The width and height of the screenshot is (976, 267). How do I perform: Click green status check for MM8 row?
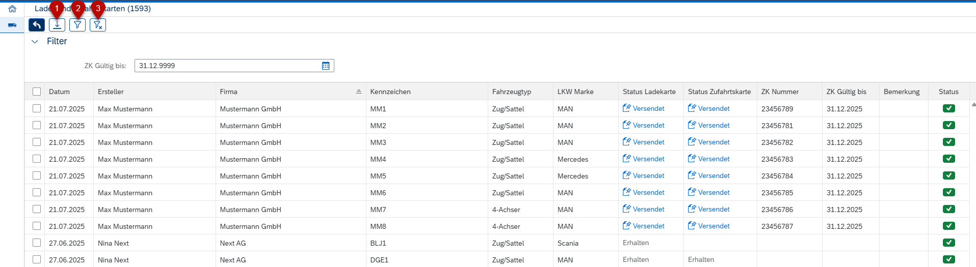(x=949, y=226)
